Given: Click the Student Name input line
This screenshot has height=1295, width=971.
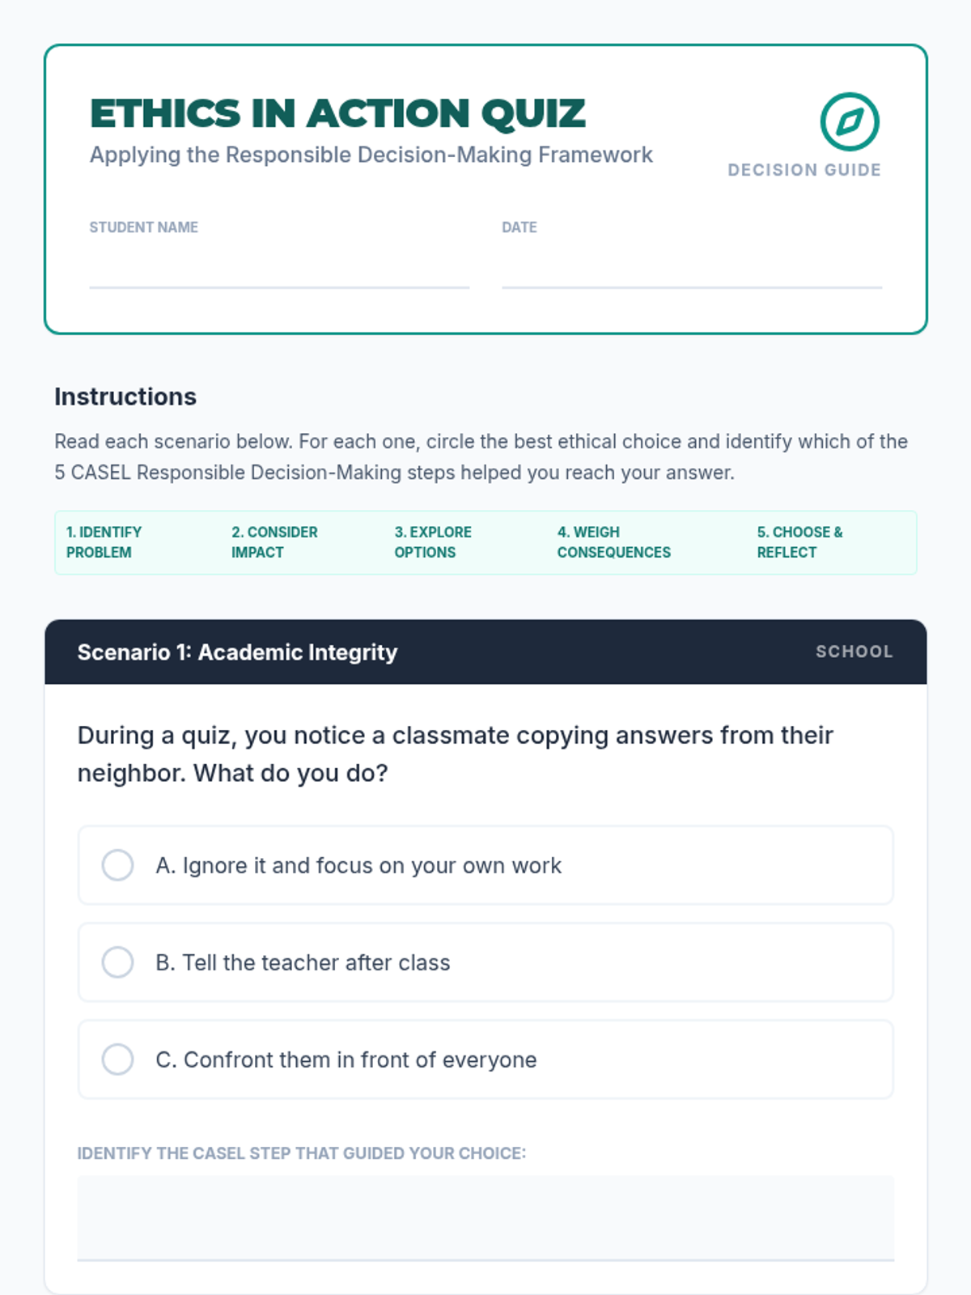Looking at the screenshot, I should [x=279, y=270].
